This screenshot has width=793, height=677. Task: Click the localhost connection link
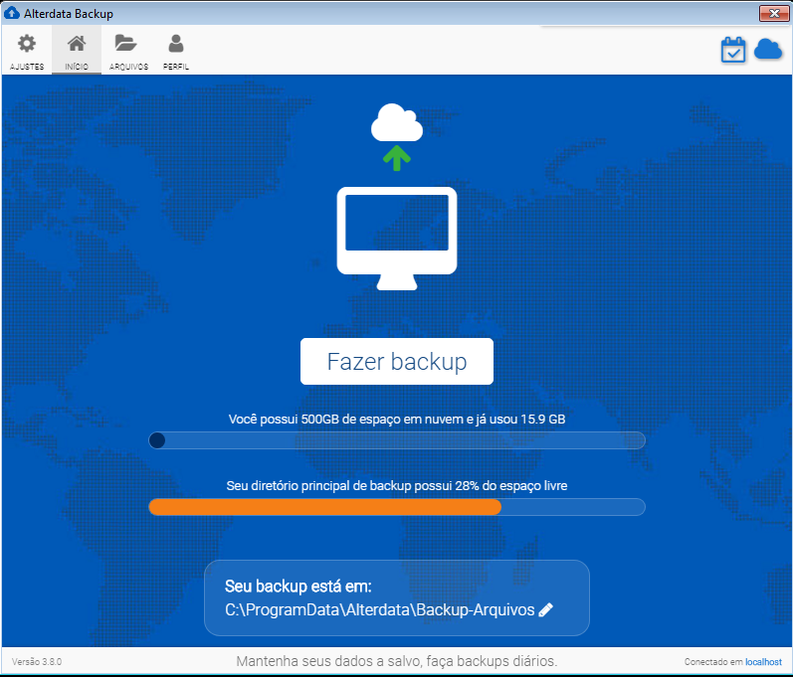pyautogui.click(x=763, y=662)
